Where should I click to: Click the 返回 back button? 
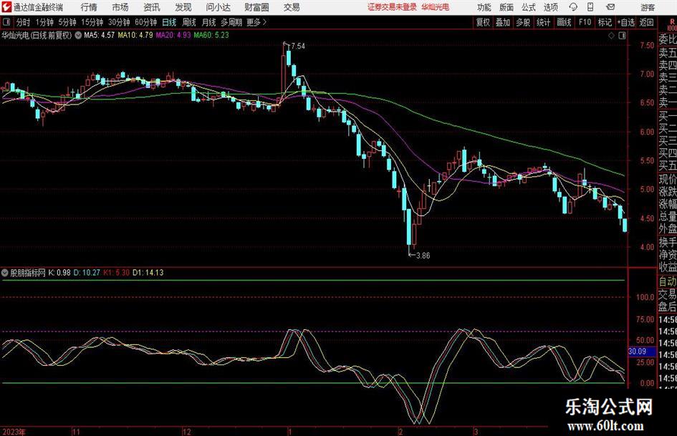(646, 22)
